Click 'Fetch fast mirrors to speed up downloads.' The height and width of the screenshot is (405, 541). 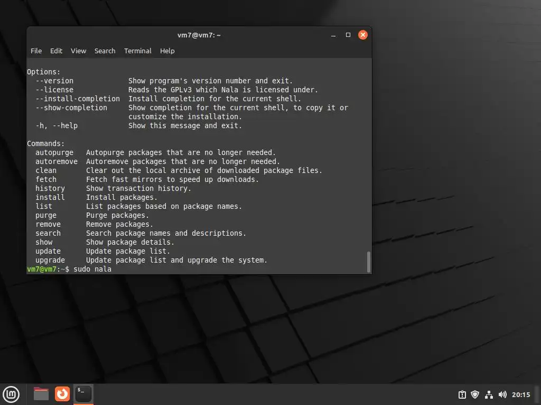coord(173,179)
